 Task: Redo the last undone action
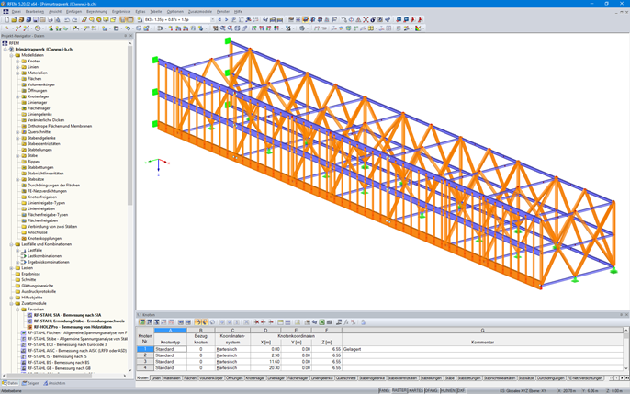(74, 19)
